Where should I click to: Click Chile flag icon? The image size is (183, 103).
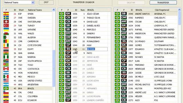tap(6, 92)
